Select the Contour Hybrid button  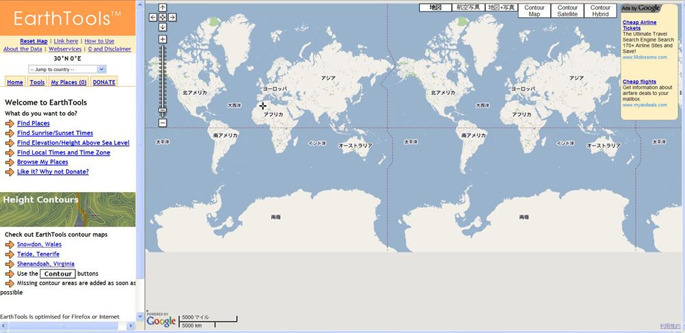point(600,10)
